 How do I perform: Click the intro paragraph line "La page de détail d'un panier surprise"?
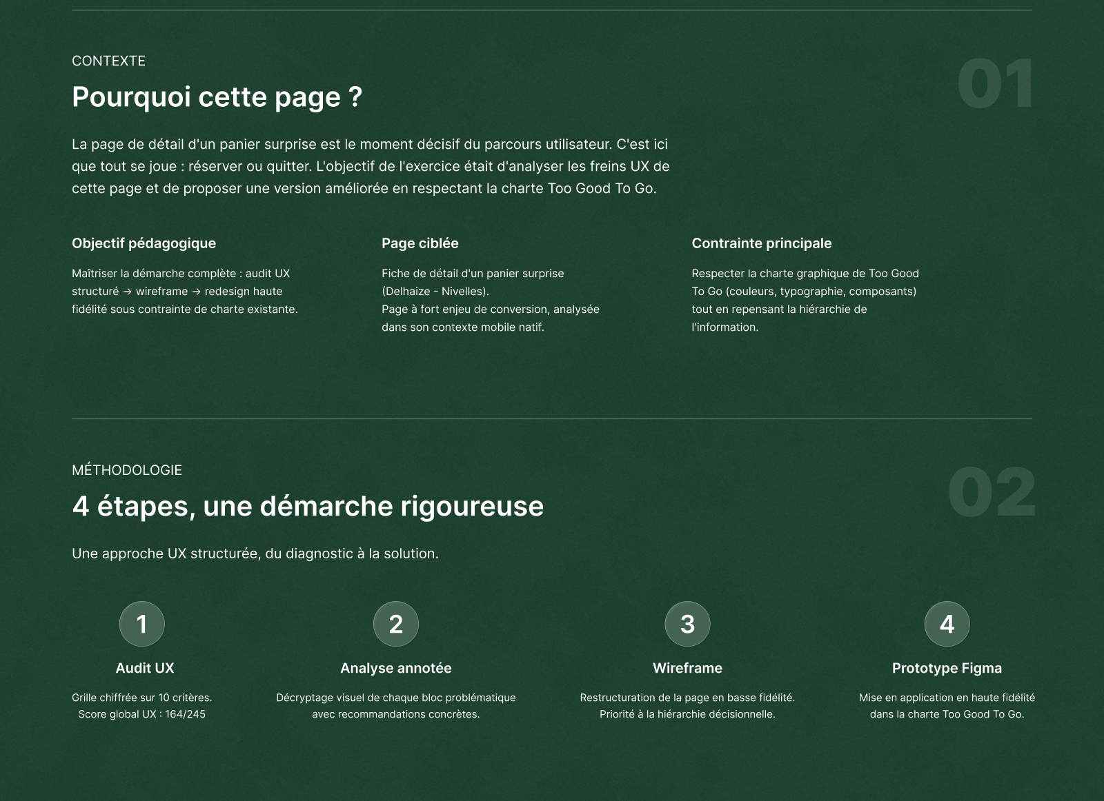click(370, 144)
